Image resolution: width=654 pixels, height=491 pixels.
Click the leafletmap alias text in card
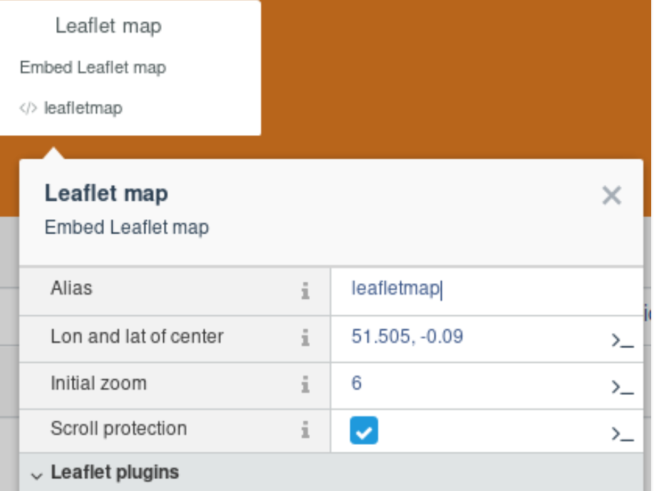coord(83,108)
